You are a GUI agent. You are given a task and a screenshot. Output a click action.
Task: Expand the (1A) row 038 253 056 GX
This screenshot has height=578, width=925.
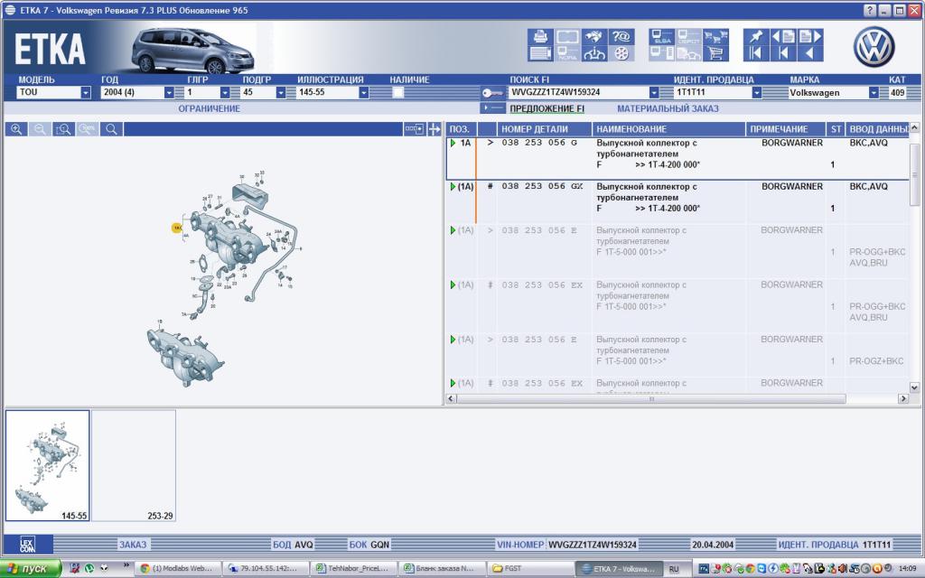tap(453, 186)
